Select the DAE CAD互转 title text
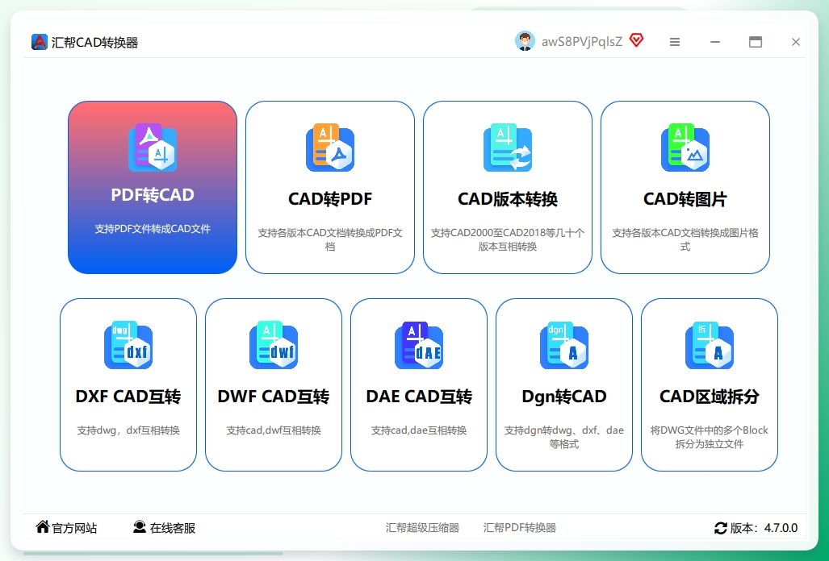 419,397
